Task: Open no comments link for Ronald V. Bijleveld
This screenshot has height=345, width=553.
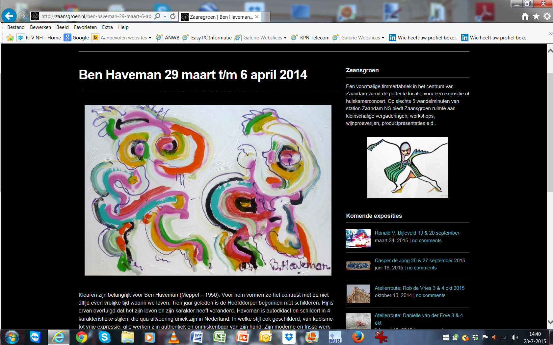Action: [427, 241]
